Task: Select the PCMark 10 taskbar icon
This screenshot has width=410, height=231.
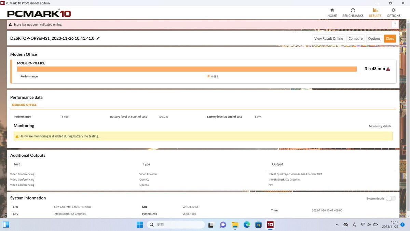Action: (270, 224)
